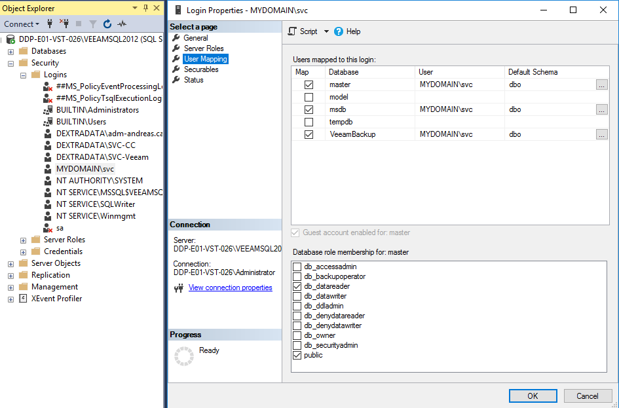Viewport: 619px width, 408px height.
Task: Select the BUILTIN\Administrators group icon
Action: pos(48,110)
